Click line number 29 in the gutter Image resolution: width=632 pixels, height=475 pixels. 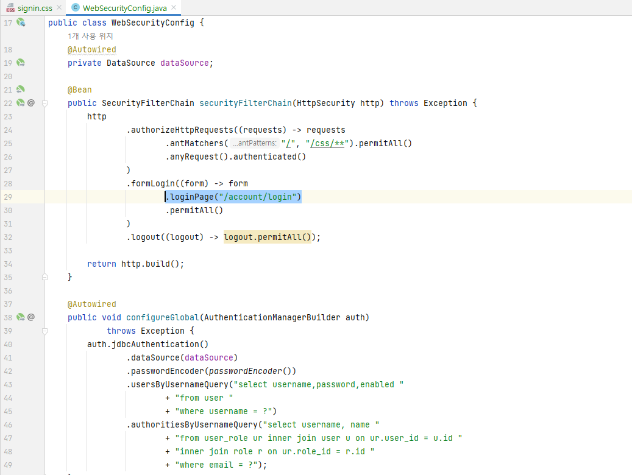click(x=8, y=197)
